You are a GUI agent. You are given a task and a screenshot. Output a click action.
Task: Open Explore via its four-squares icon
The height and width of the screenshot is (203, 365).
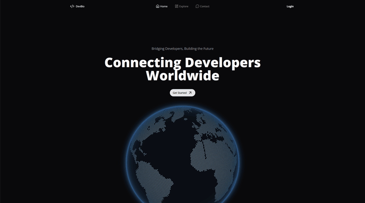pyautogui.click(x=176, y=6)
